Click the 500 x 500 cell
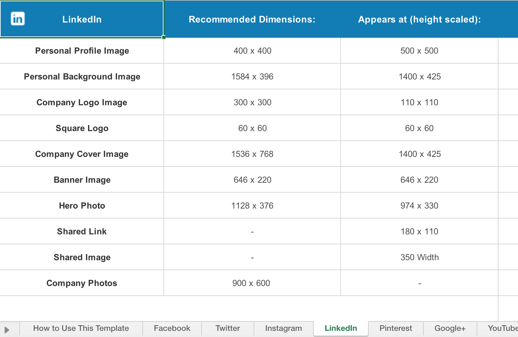 (419, 51)
